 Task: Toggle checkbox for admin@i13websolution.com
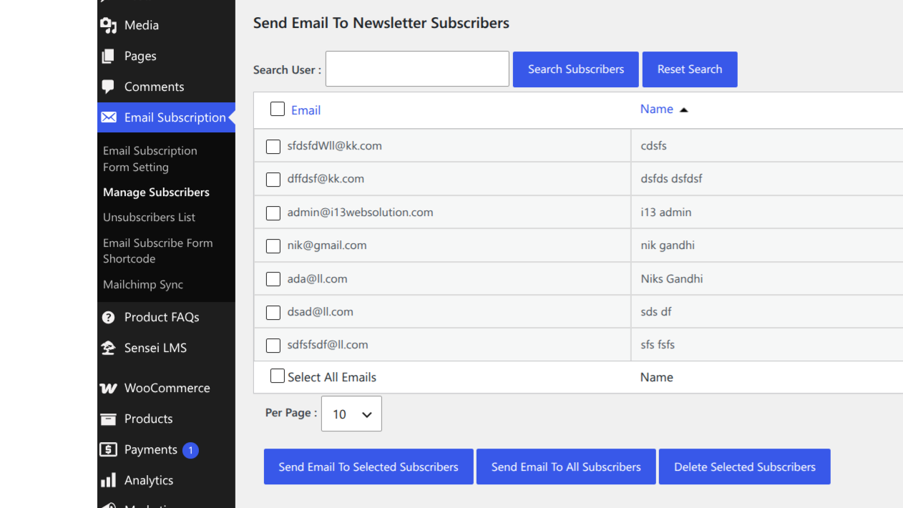coord(273,213)
